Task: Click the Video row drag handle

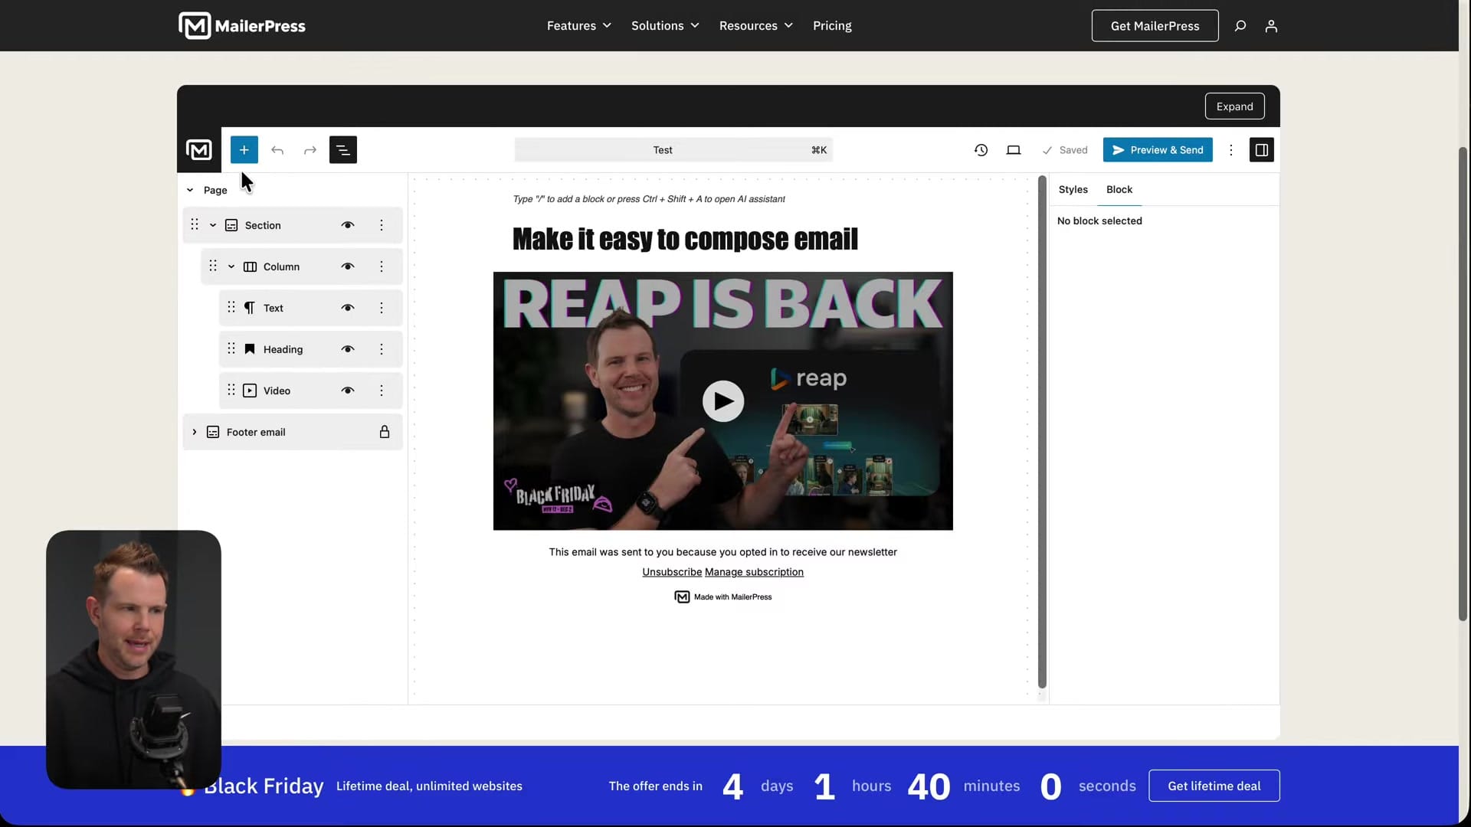Action: pos(231,390)
